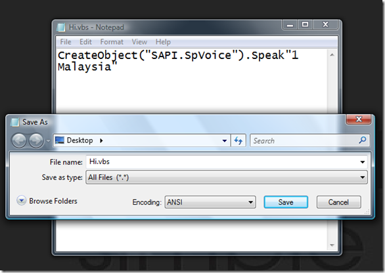Expand the arrow after Desktop breadcrumb
Viewport: 385px width, 273px height.
pyautogui.click(x=101, y=140)
